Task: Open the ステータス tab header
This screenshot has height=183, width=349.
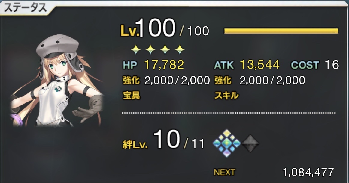Action: point(26,8)
